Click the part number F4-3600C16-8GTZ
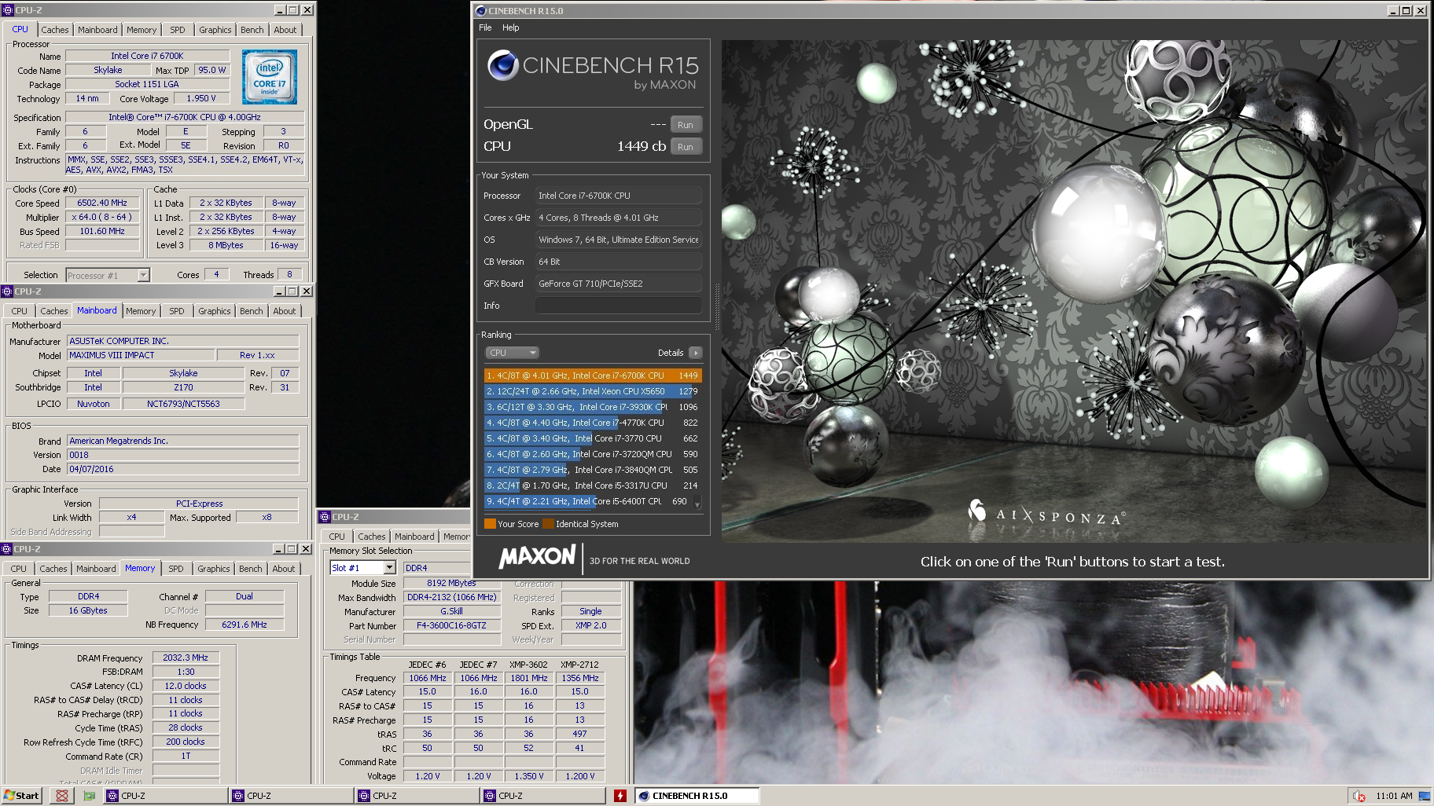Image resolution: width=1434 pixels, height=806 pixels. (451, 625)
